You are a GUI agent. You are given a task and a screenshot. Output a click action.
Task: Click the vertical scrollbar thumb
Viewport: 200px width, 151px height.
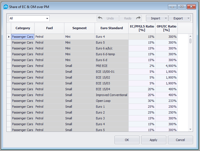pyautogui.click(x=190, y=41)
